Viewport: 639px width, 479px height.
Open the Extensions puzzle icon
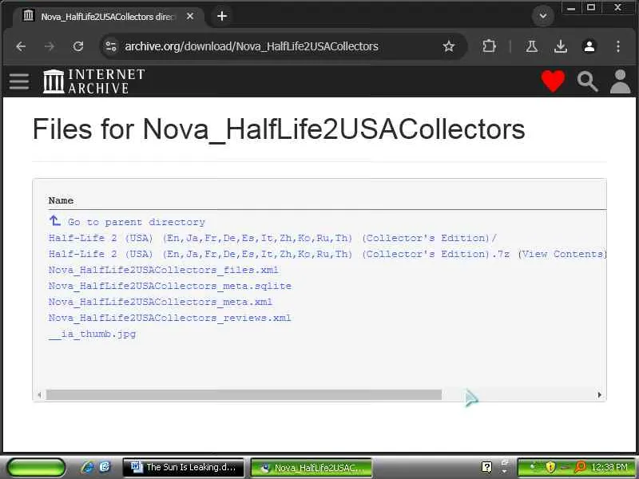[x=489, y=46]
